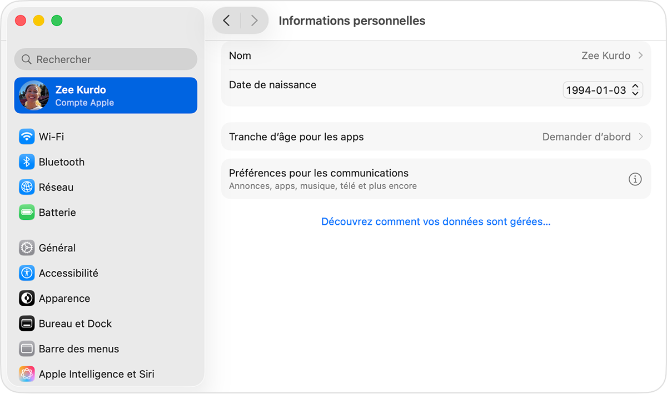Open the Général settings pane

tap(57, 247)
